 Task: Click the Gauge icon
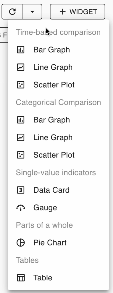coord(21,208)
